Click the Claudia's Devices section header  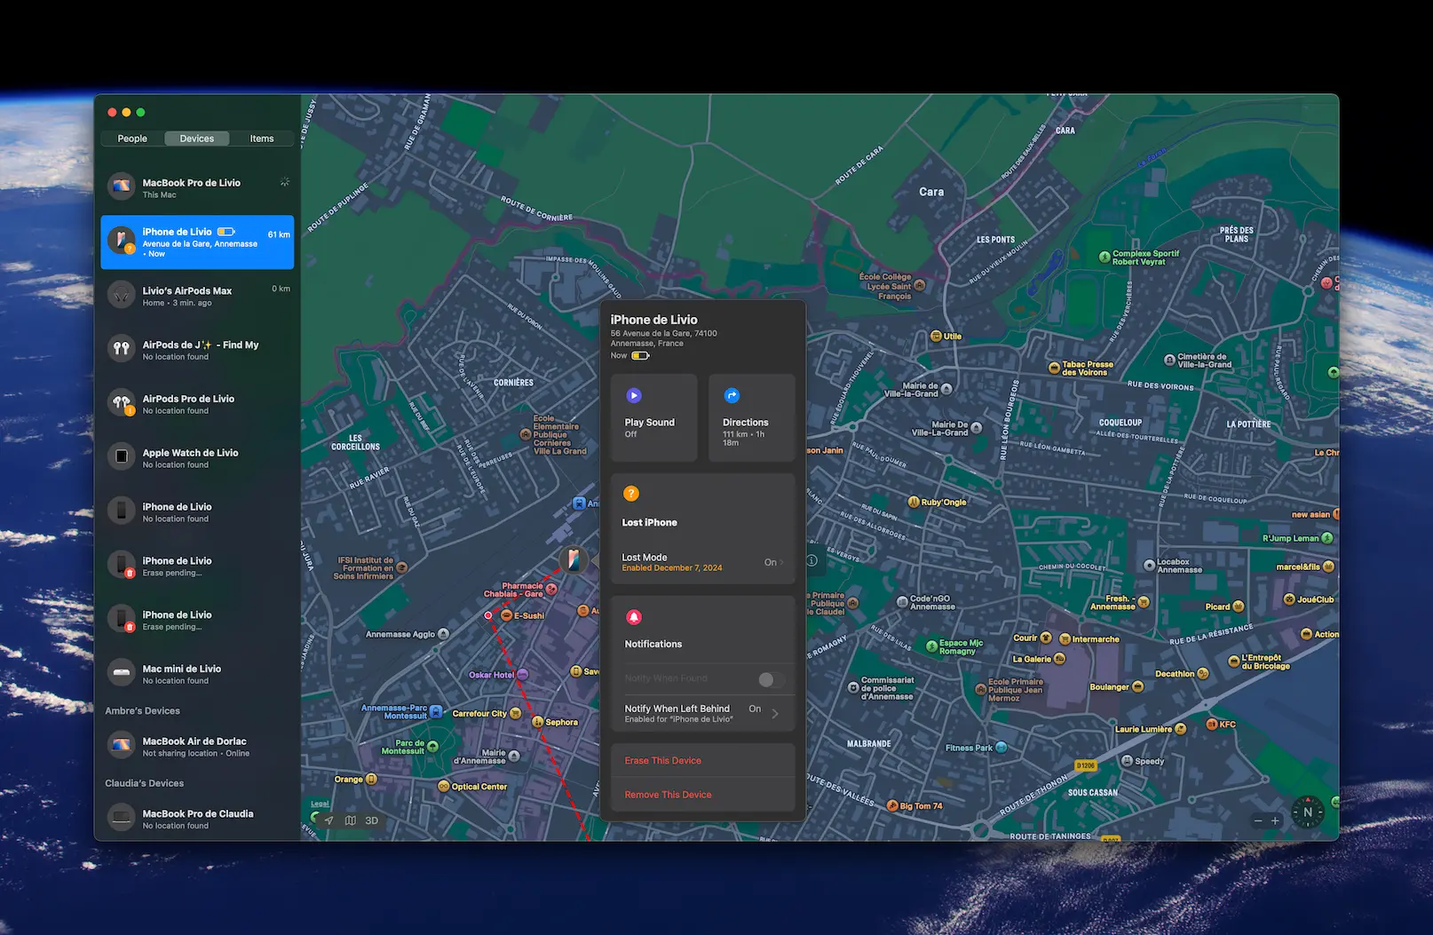(144, 783)
